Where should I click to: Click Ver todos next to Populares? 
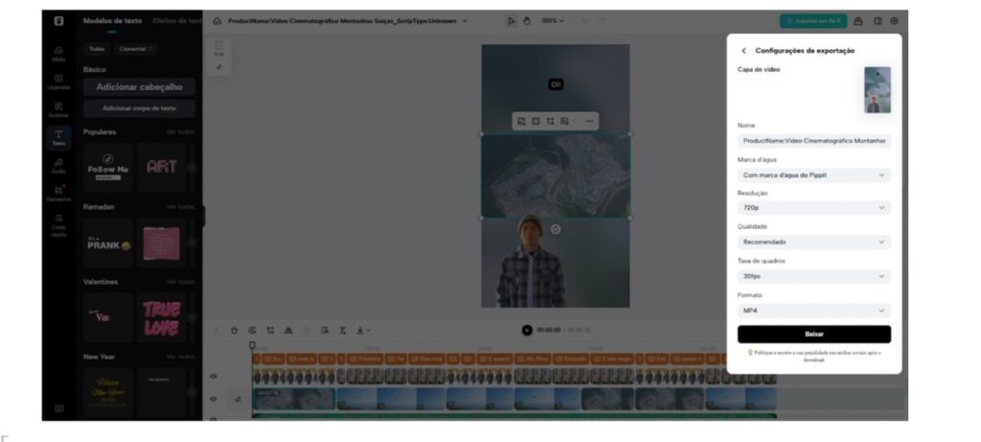[180, 132]
